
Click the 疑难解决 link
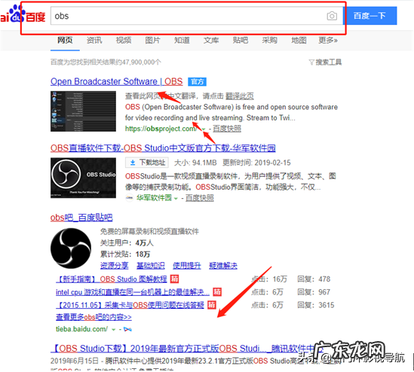[x=223, y=266]
